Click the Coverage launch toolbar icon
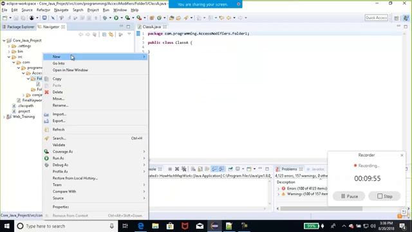The image size is (412, 232). pyautogui.click(x=127, y=18)
